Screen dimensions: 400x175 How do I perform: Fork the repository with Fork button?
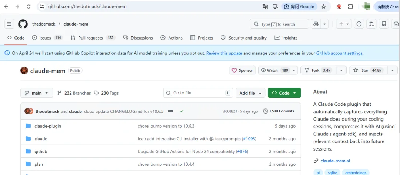(x=319, y=70)
